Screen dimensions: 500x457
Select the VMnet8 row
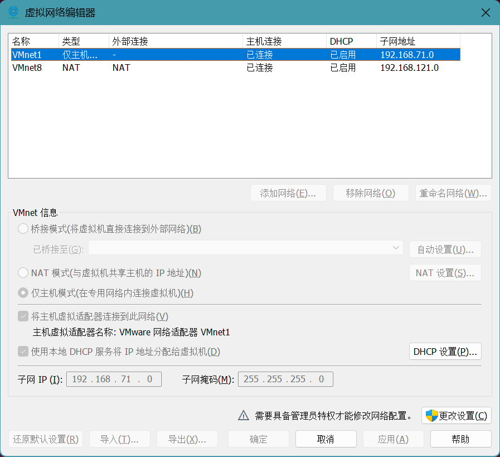point(236,68)
